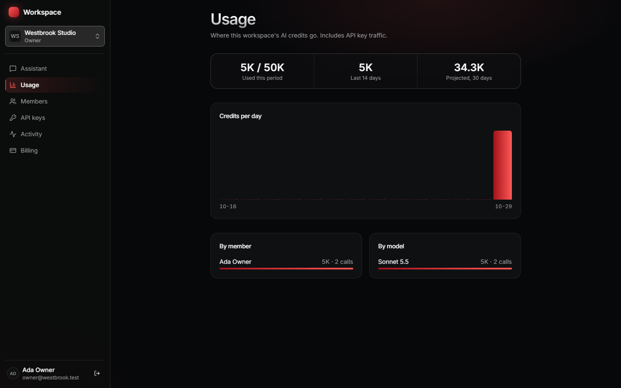The height and width of the screenshot is (388, 621).
Task: Click the tall 10-29 credits bar
Action: pos(502,165)
